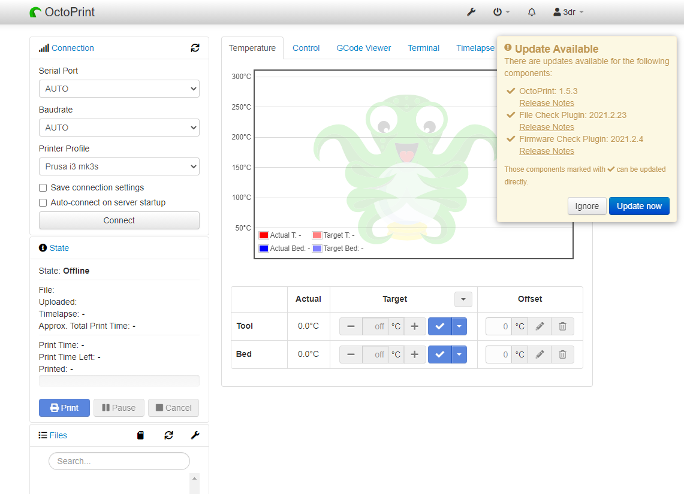Viewport: 684px width, 494px height.
Task: Click the Target T light red legend swatch
Action: [x=317, y=235]
